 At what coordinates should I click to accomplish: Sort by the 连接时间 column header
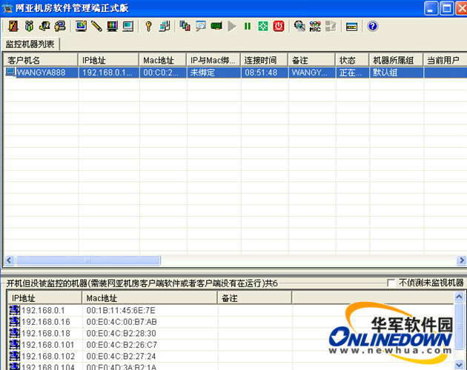pyautogui.click(x=264, y=59)
